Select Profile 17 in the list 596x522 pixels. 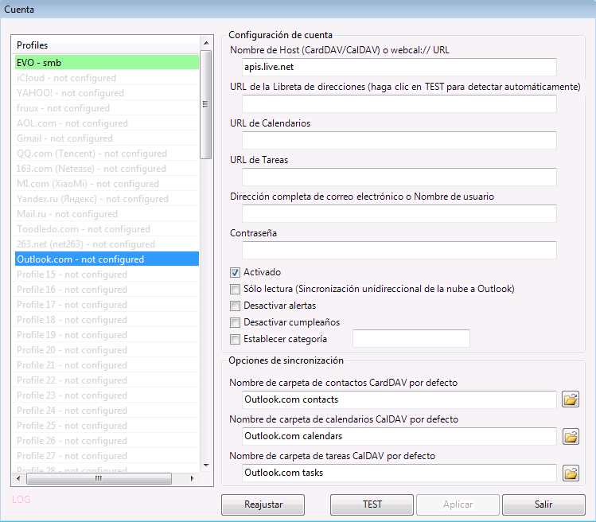coord(107,305)
